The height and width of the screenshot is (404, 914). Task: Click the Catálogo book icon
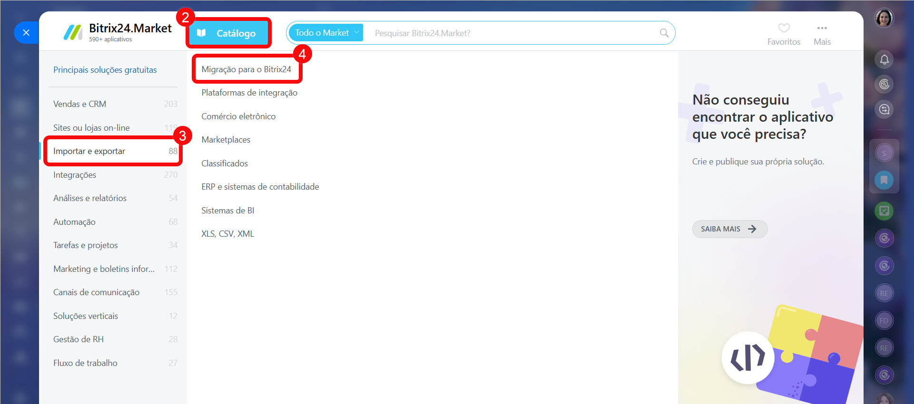point(201,33)
